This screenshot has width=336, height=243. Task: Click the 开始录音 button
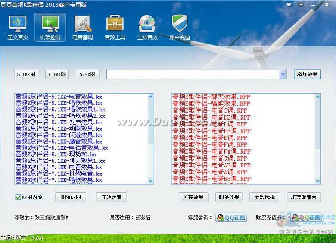tap(111, 197)
